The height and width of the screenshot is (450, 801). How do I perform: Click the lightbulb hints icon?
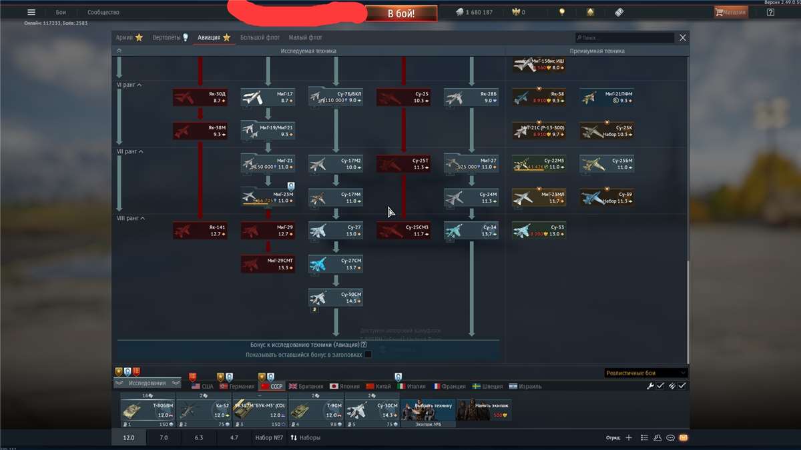(562, 12)
